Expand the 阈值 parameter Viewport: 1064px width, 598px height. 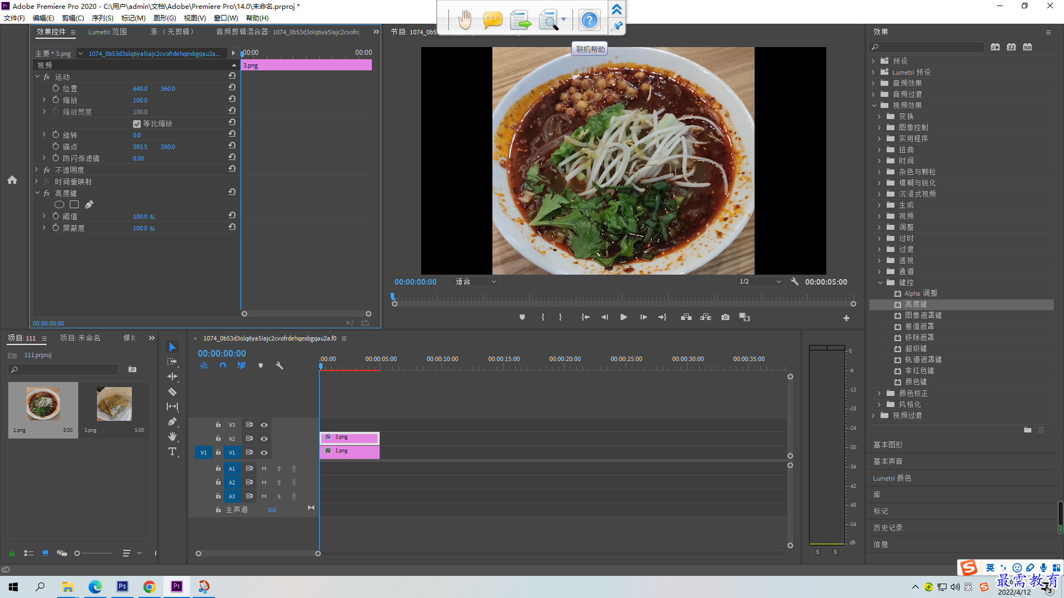pyautogui.click(x=44, y=216)
